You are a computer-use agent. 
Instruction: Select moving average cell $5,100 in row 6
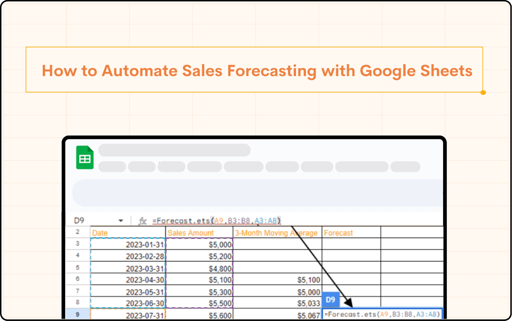tap(277, 279)
